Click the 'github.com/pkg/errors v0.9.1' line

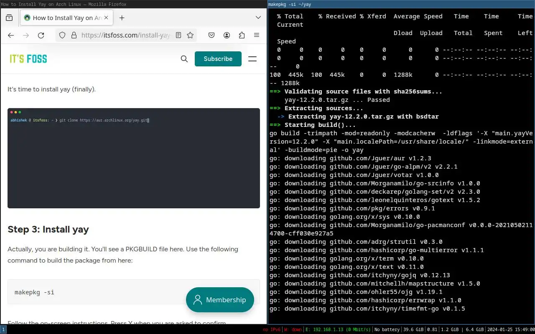point(352,208)
